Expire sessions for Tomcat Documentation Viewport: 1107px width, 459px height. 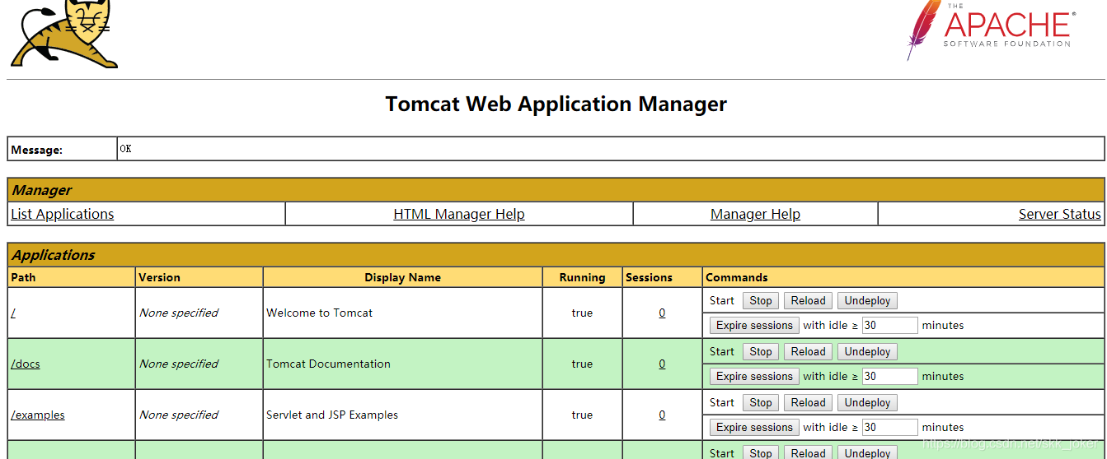tap(754, 377)
